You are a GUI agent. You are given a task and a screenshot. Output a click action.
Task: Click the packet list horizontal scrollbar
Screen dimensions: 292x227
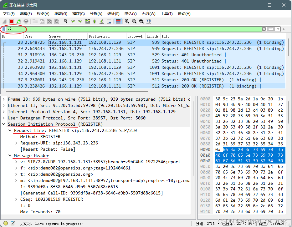pyautogui.click(x=77, y=91)
